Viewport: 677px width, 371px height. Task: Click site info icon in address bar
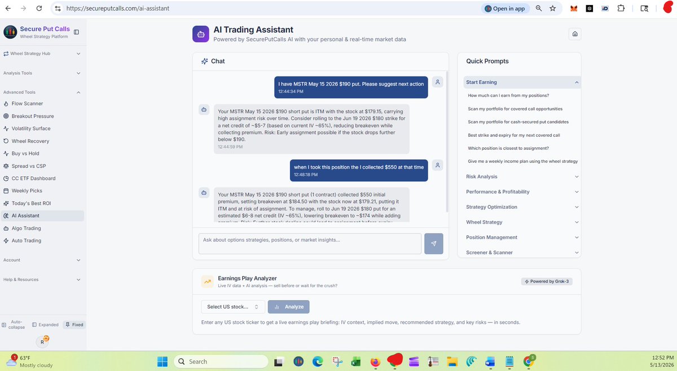coord(58,8)
